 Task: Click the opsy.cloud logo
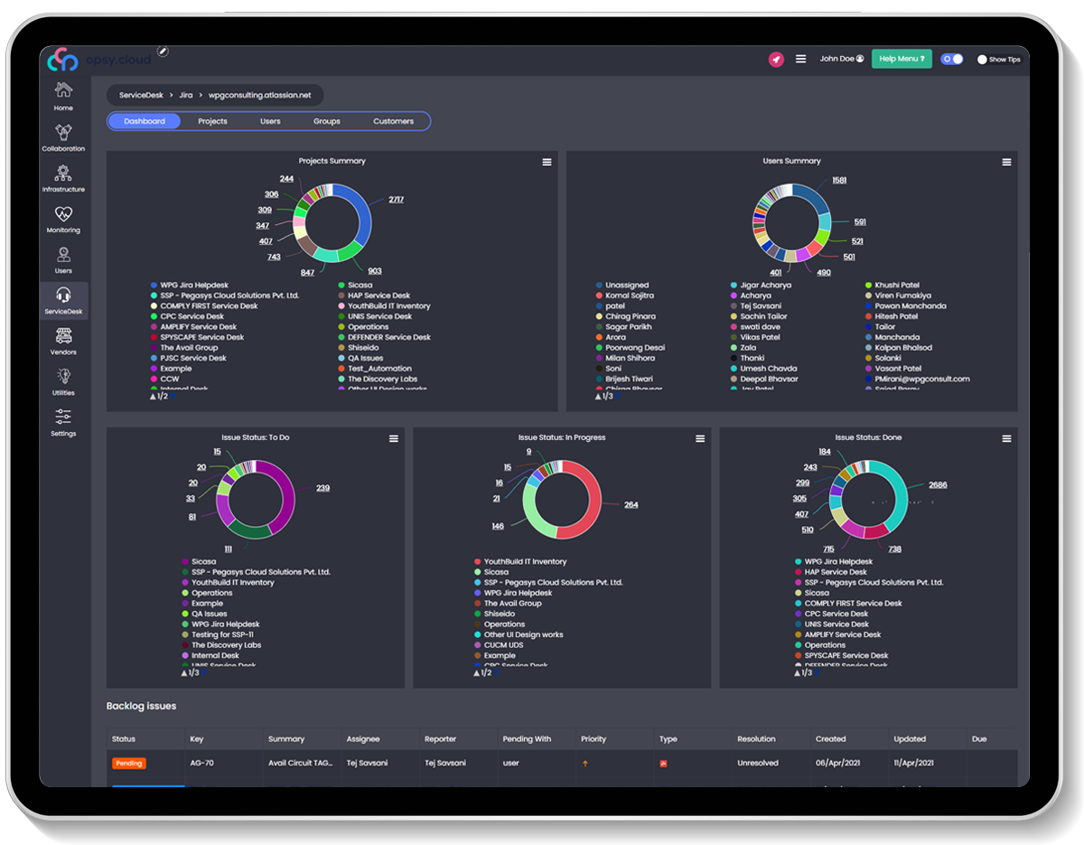(x=100, y=60)
